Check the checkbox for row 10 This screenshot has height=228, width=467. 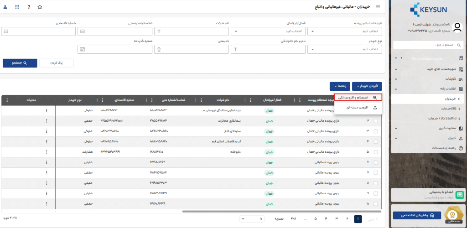pyautogui.click(x=376, y=204)
